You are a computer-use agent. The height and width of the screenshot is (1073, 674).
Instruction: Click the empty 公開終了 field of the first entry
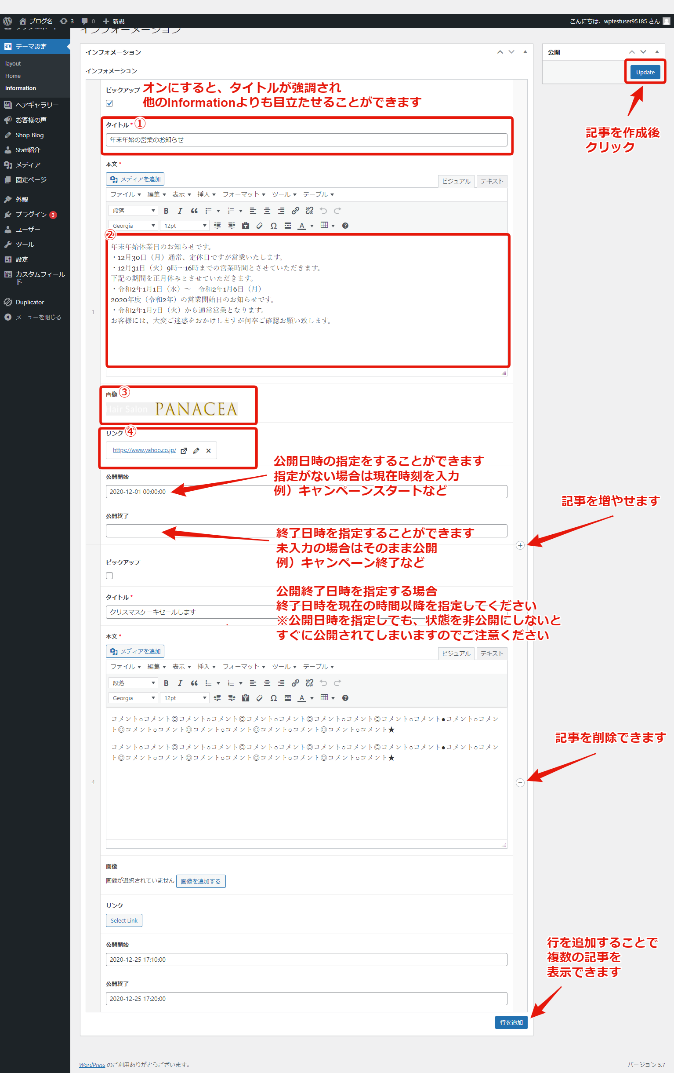coord(306,531)
